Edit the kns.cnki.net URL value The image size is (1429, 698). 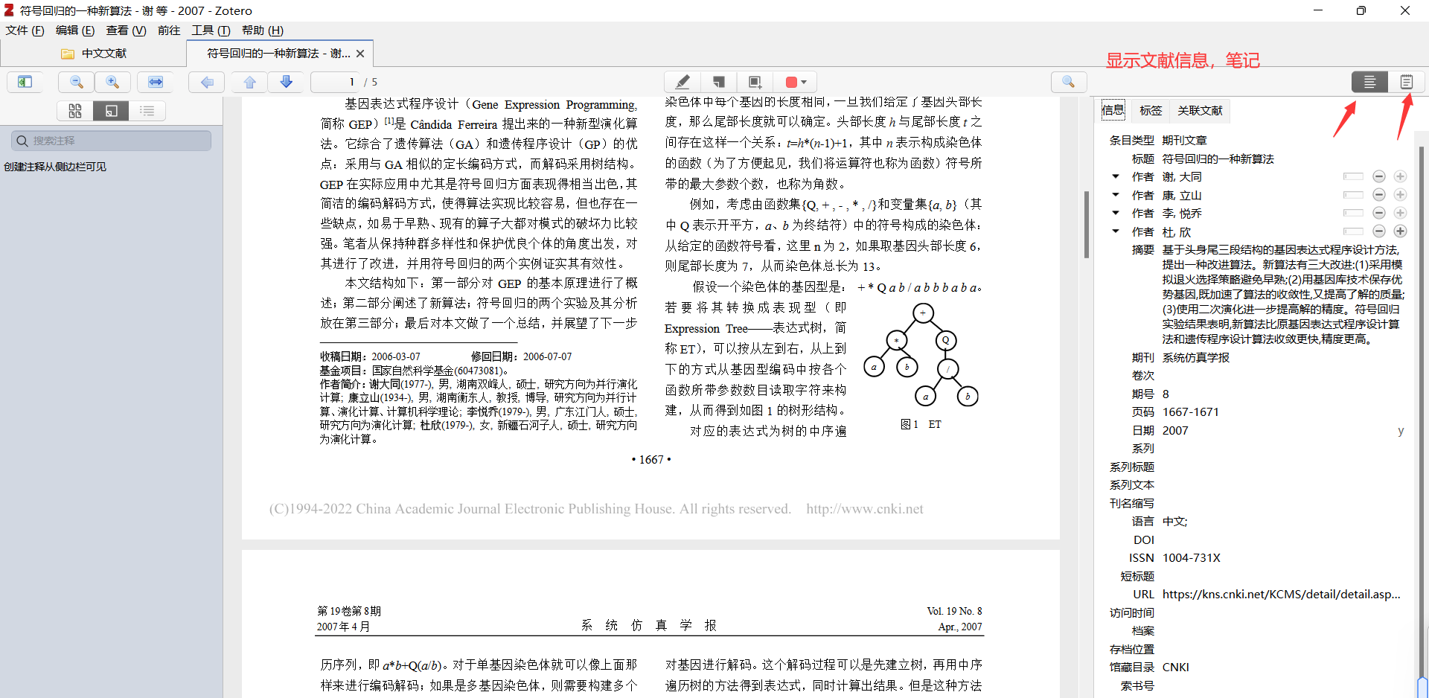(1281, 594)
